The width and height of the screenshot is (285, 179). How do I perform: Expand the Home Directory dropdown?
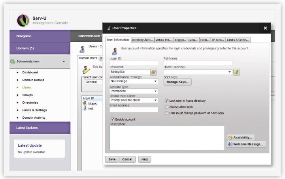click(x=230, y=72)
